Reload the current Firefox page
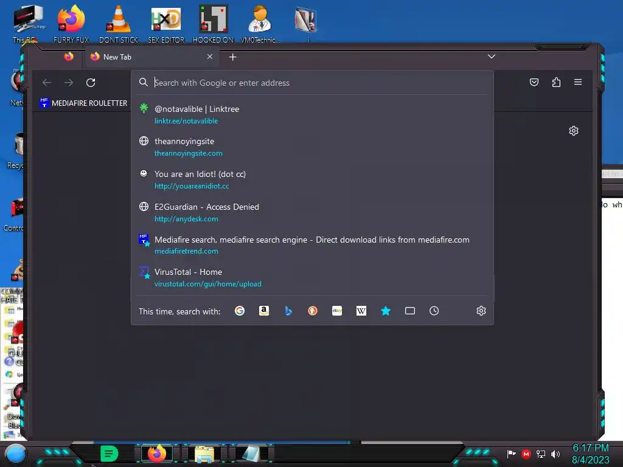Image resolution: width=623 pixels, height=467 pixels. click(91, 83)
